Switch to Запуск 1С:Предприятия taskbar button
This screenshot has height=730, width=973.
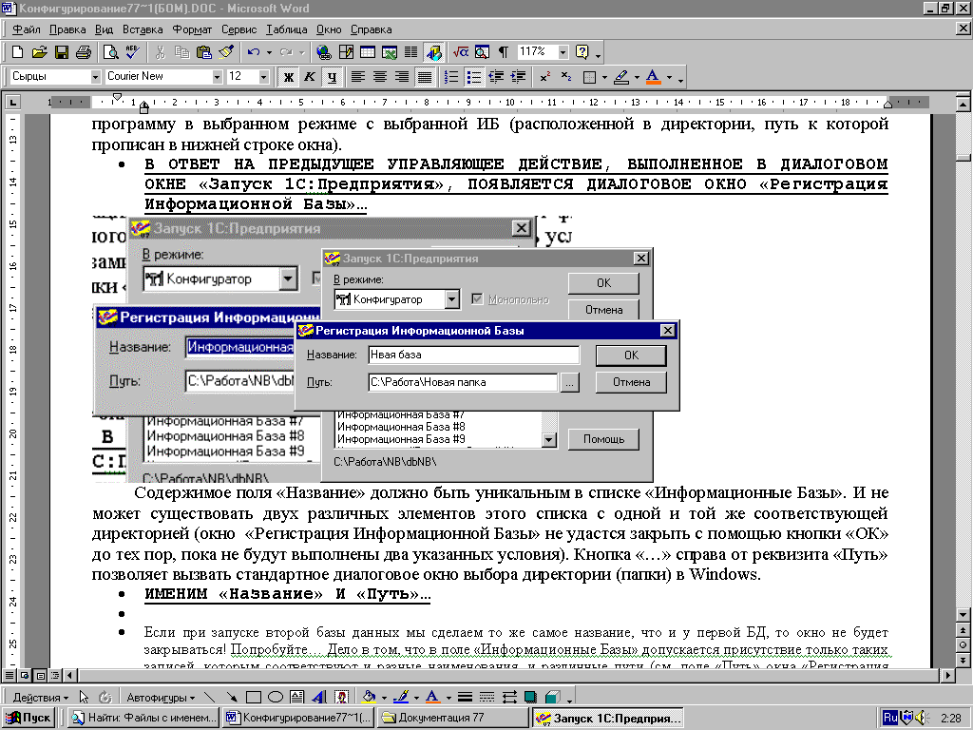(608, 718)
